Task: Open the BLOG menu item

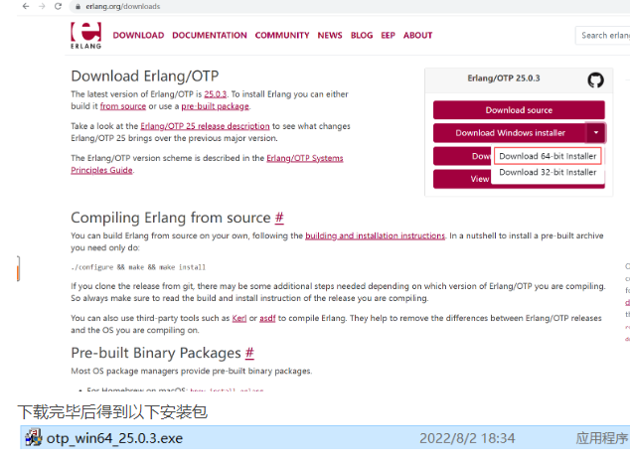Action: [x=362, y=36]
